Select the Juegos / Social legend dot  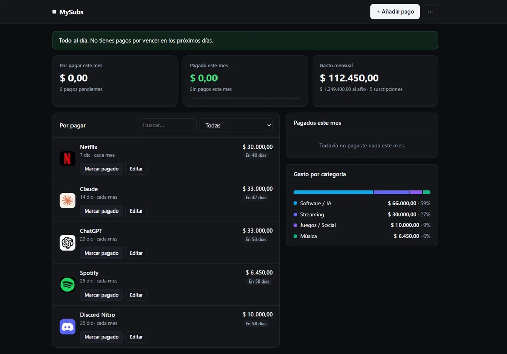coord(295,225)
